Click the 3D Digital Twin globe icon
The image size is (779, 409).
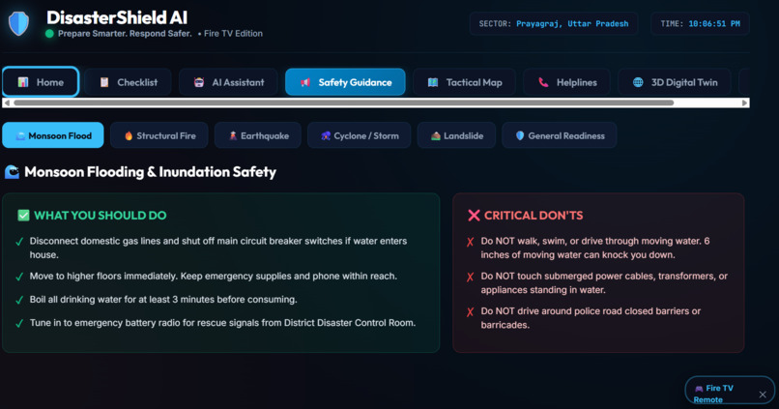638,82
